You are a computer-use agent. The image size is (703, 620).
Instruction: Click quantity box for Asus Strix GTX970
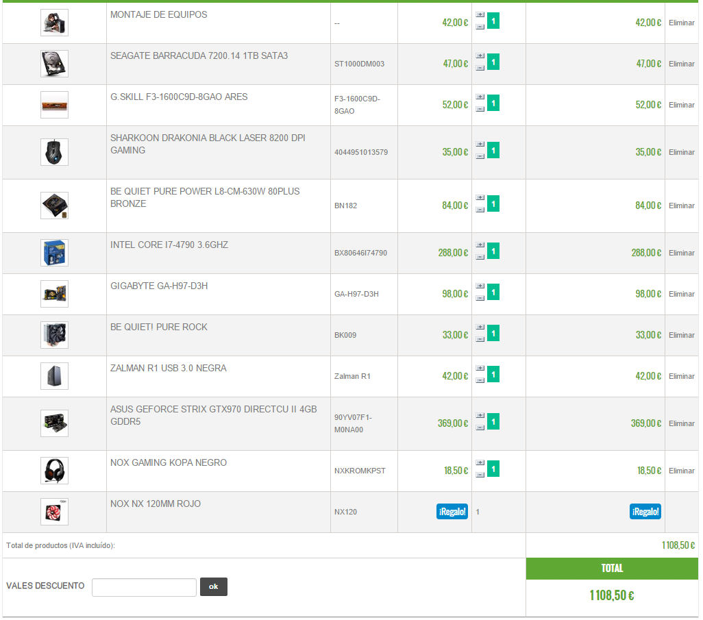coord(493,421)
